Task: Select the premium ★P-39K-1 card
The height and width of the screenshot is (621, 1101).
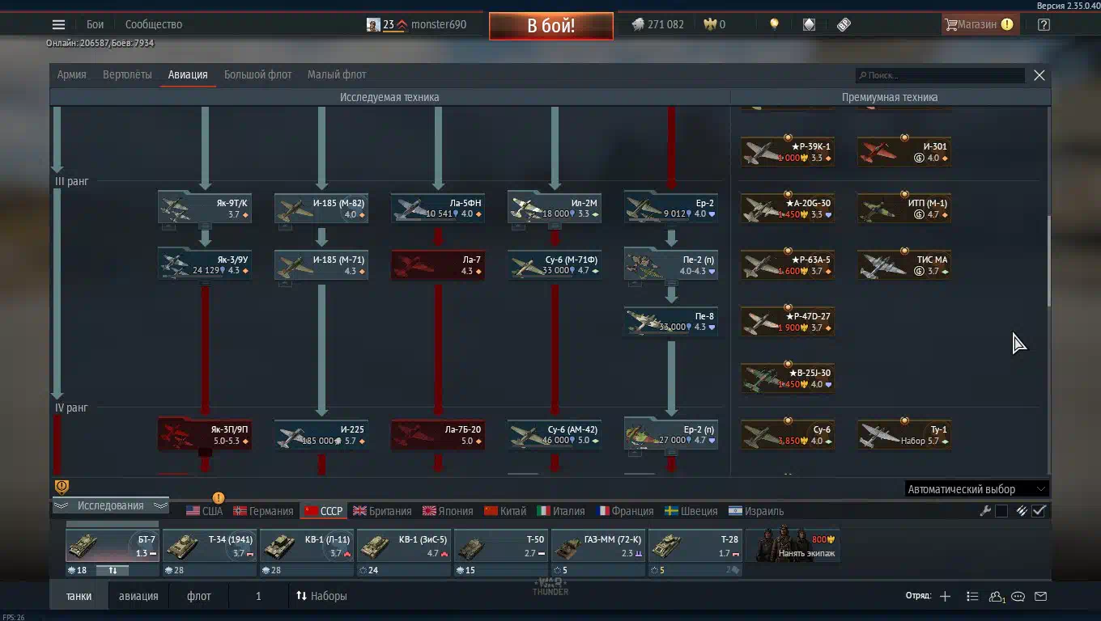Action: [x=788, y=151]
